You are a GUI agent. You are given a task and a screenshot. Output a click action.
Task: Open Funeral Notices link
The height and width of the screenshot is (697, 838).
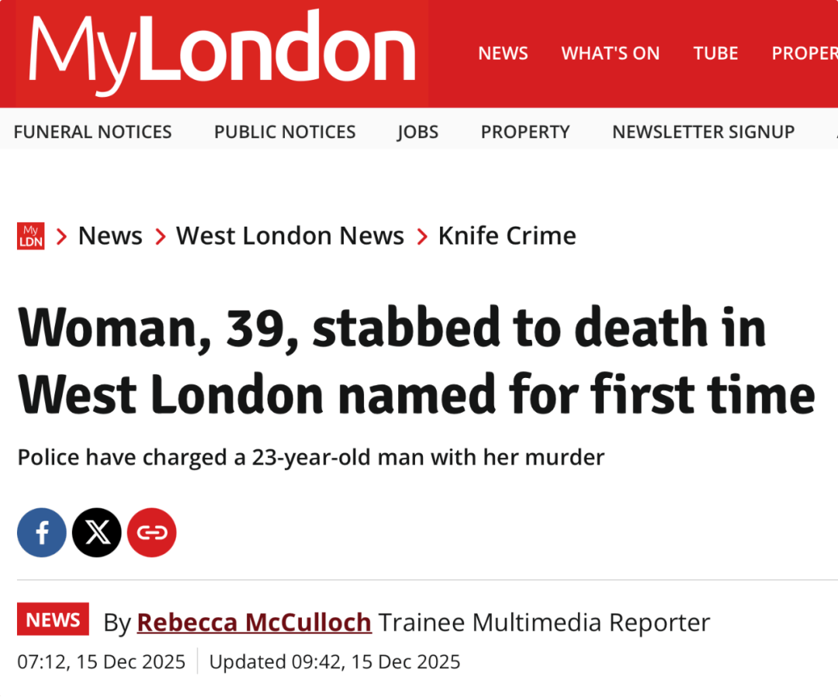92,132
